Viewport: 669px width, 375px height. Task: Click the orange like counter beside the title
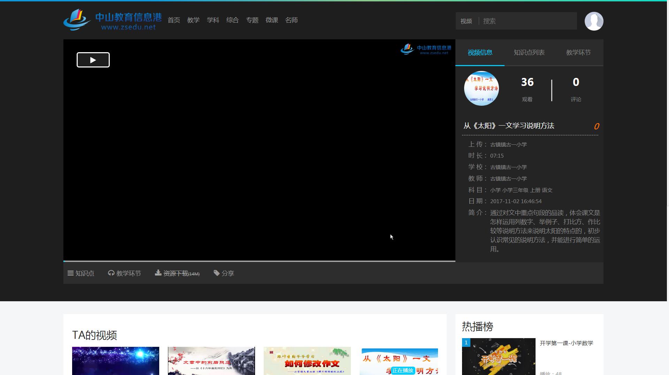(x=596, y=127)
